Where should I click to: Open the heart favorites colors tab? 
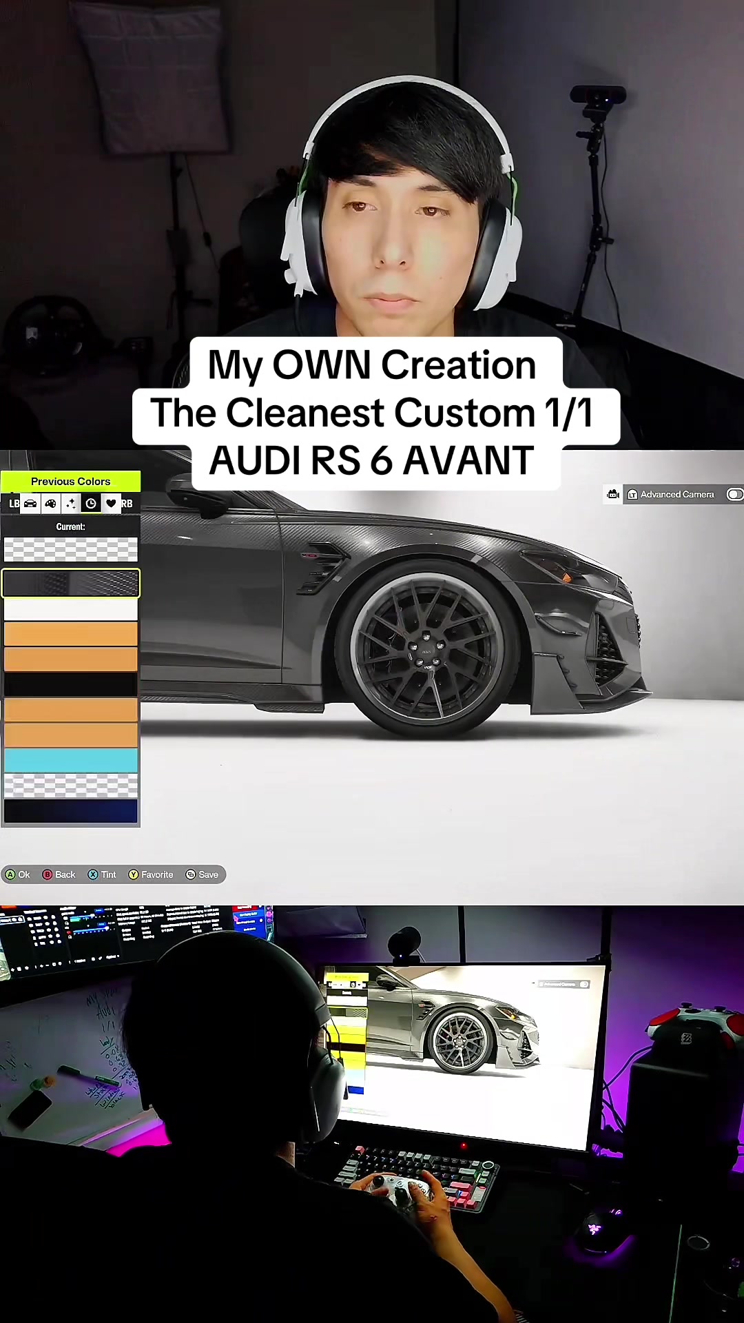coord(111,504)
